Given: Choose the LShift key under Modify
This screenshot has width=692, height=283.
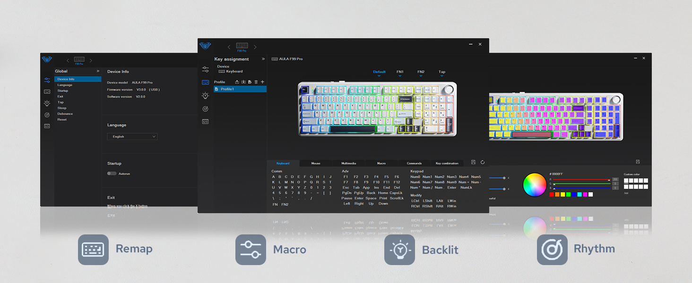Looking at the screenshot, I should point(427,201).
